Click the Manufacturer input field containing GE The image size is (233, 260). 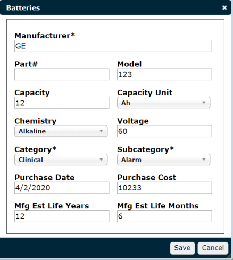click(x=113, y=46)
